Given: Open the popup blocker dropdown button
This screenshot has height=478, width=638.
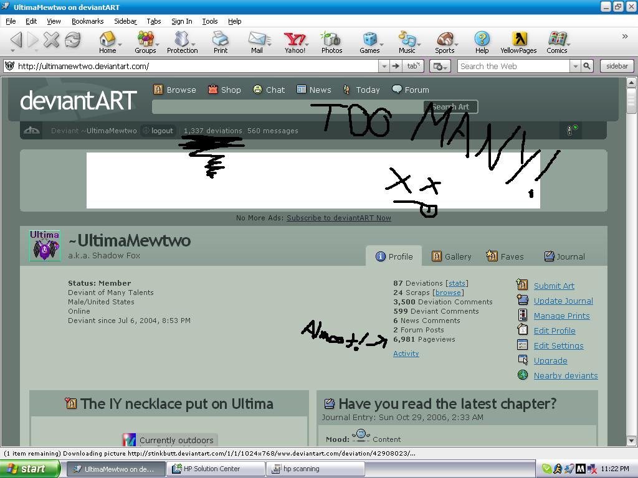Looking at the screenshot, I should (x=440, y=66).
